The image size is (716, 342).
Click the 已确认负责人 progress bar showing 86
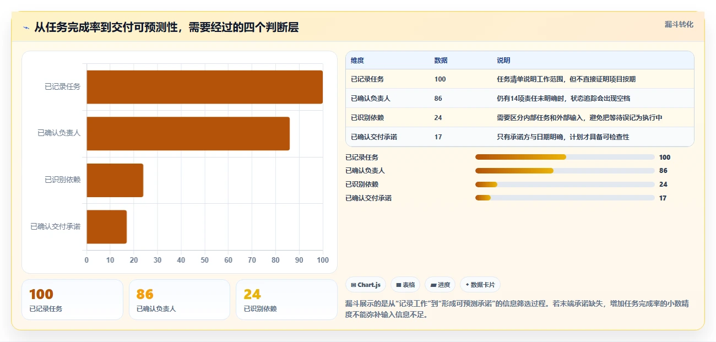tap(565, 171)
